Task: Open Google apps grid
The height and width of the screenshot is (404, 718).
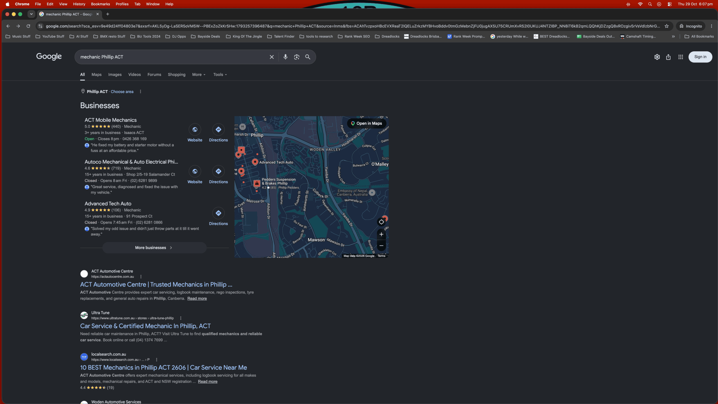Action: [680, 57]
